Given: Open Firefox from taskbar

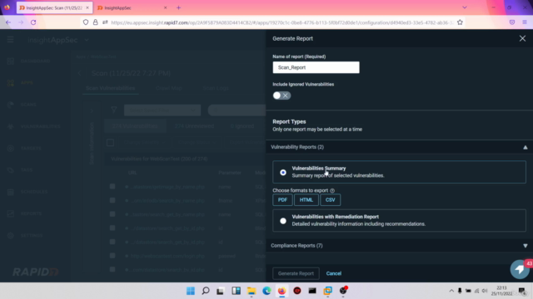Looking at the screenshot, I should coord(281,291).
